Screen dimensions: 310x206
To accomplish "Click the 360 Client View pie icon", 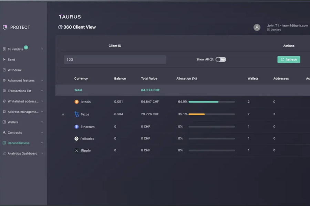I will coord(60,27).
